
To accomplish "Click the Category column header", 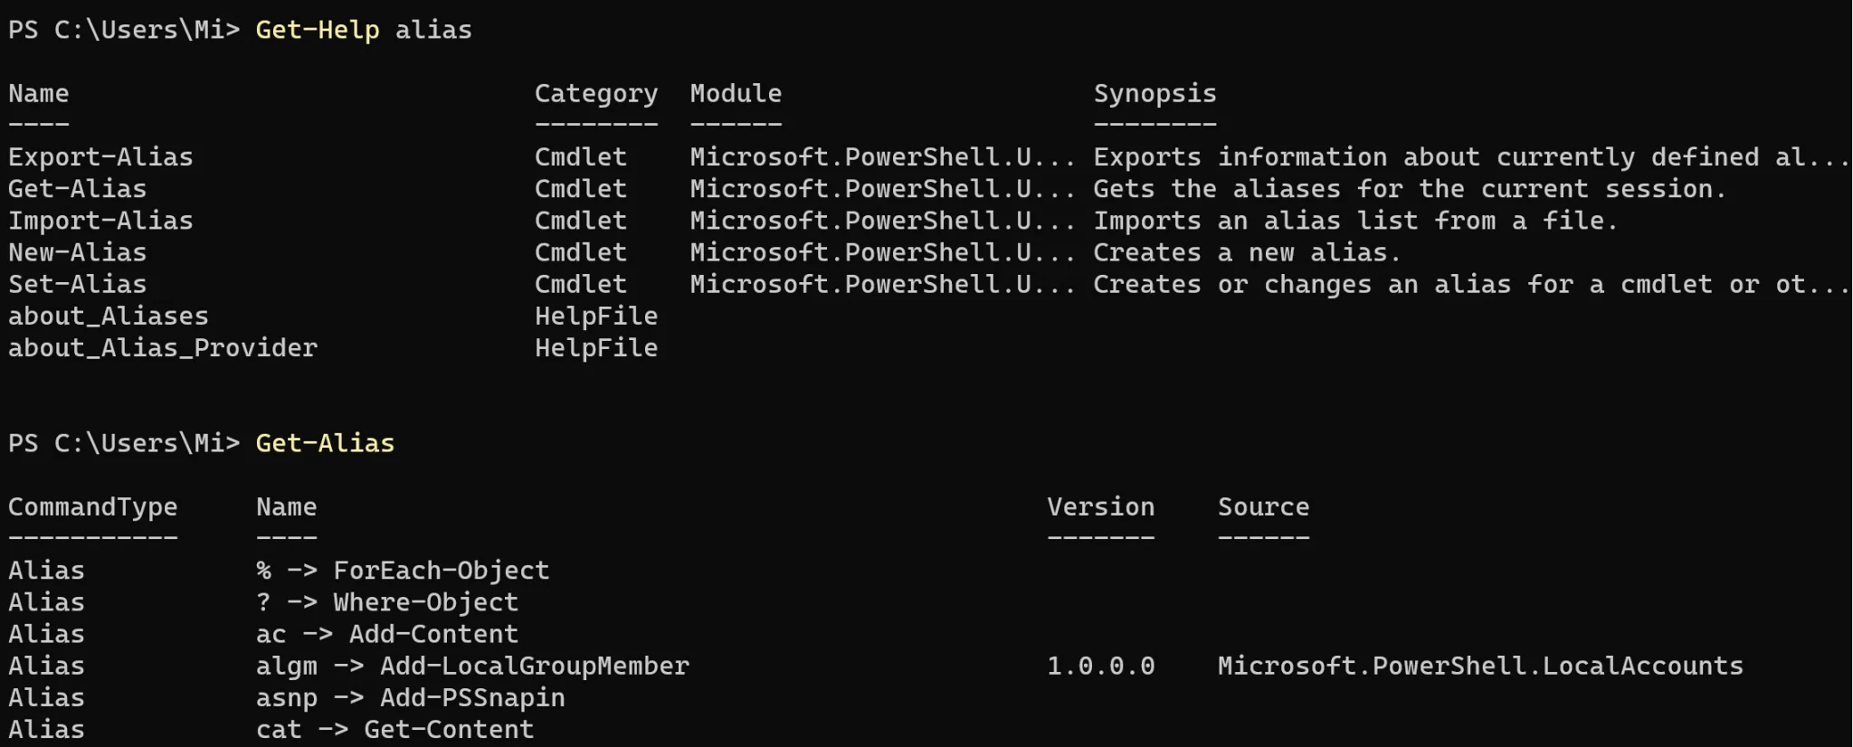I will (x=595, y=93).
